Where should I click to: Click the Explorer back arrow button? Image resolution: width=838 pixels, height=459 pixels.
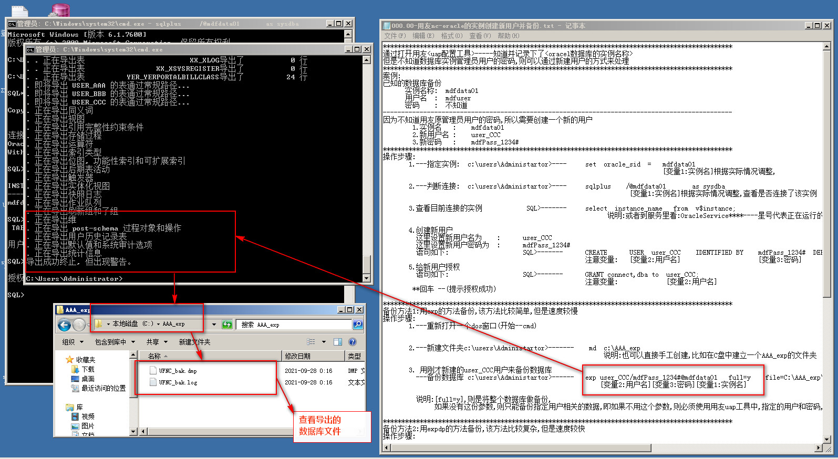[64, 325]
